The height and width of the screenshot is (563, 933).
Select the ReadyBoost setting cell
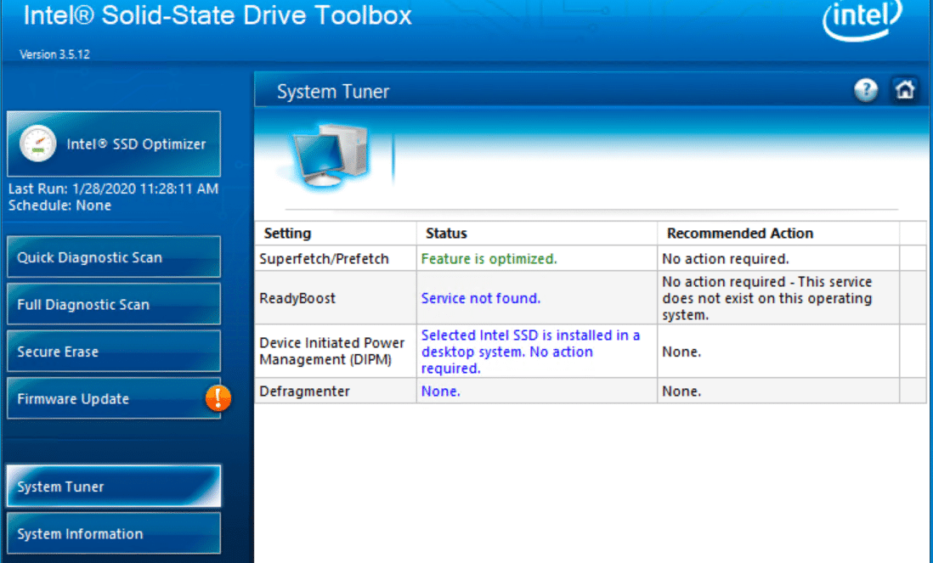pos(336,298)
